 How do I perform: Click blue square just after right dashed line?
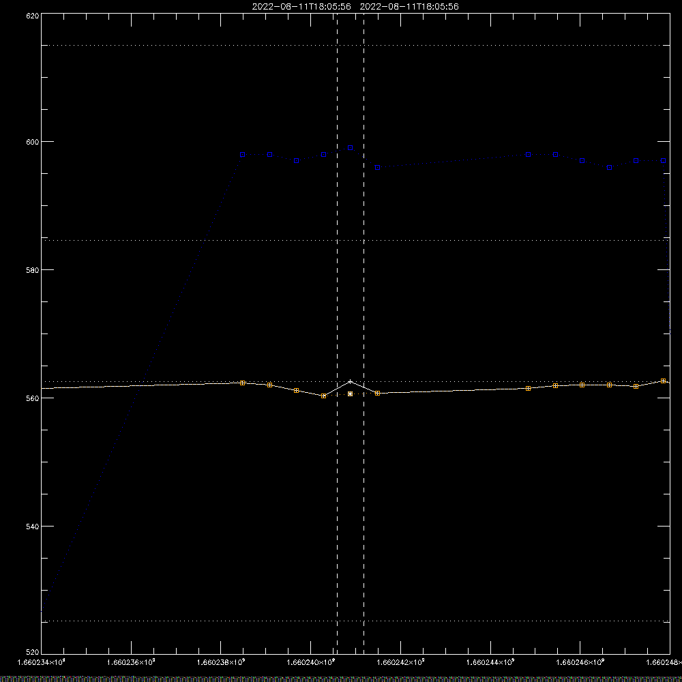(x=378, y=168)
